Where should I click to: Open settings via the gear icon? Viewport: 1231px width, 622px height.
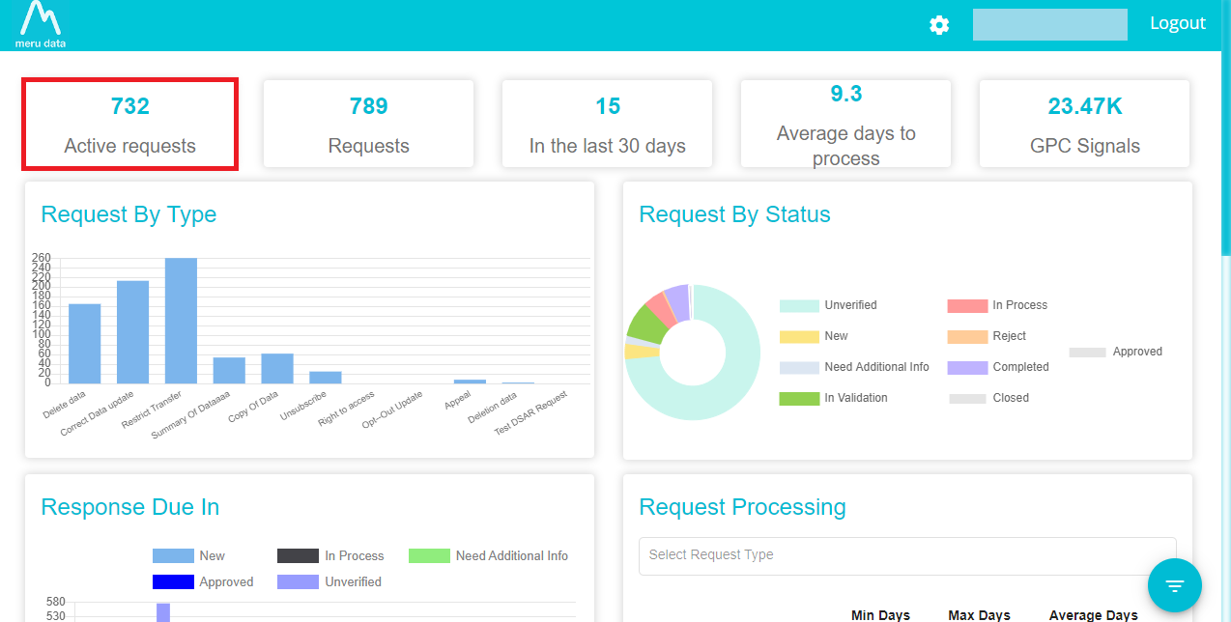click(939, 25)
